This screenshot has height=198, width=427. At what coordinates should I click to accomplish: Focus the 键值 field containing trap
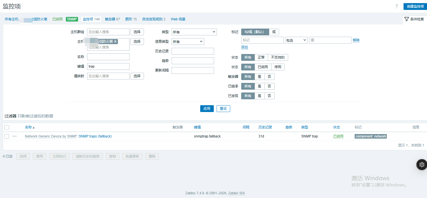tap(108, 66)
